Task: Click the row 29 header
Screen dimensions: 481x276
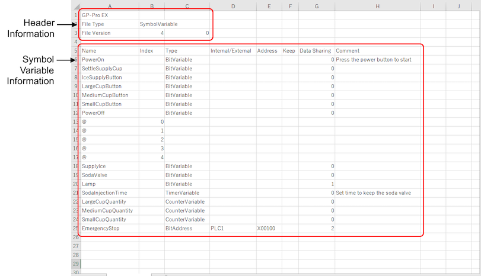Action: pyautogui.click(x=75, y=264)
